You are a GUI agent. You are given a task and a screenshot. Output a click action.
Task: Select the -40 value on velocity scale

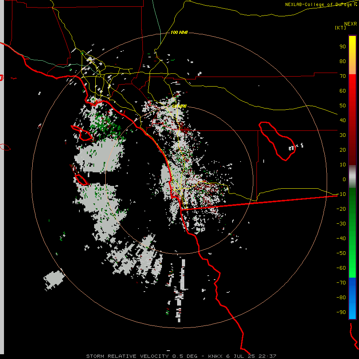[x=341, y=239]
